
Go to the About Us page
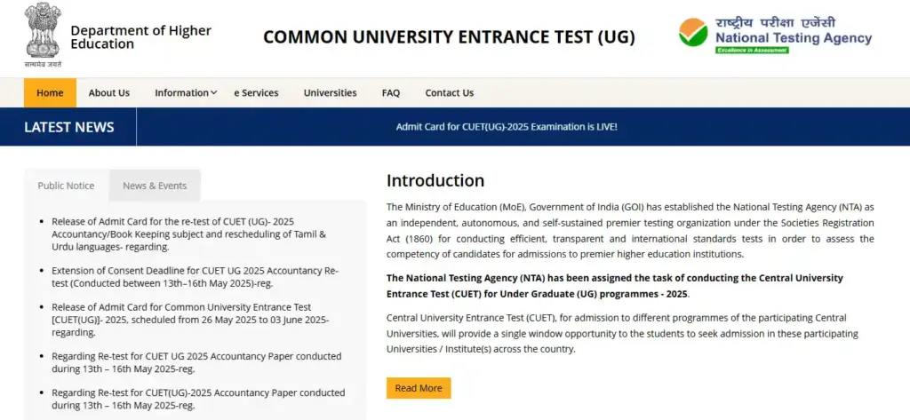coord(109,93)
